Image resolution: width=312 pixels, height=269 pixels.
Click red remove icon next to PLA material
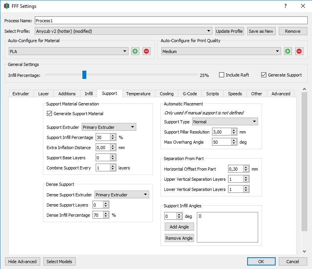pos(146,51)
